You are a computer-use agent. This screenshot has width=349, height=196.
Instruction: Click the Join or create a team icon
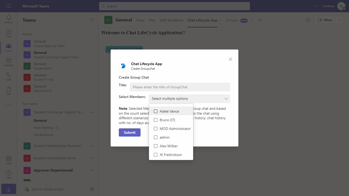coord(27,189)
